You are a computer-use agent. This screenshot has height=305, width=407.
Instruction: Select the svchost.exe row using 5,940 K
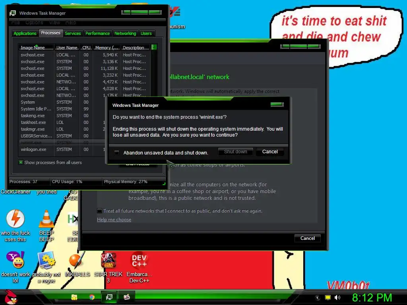tap(84, 55)
